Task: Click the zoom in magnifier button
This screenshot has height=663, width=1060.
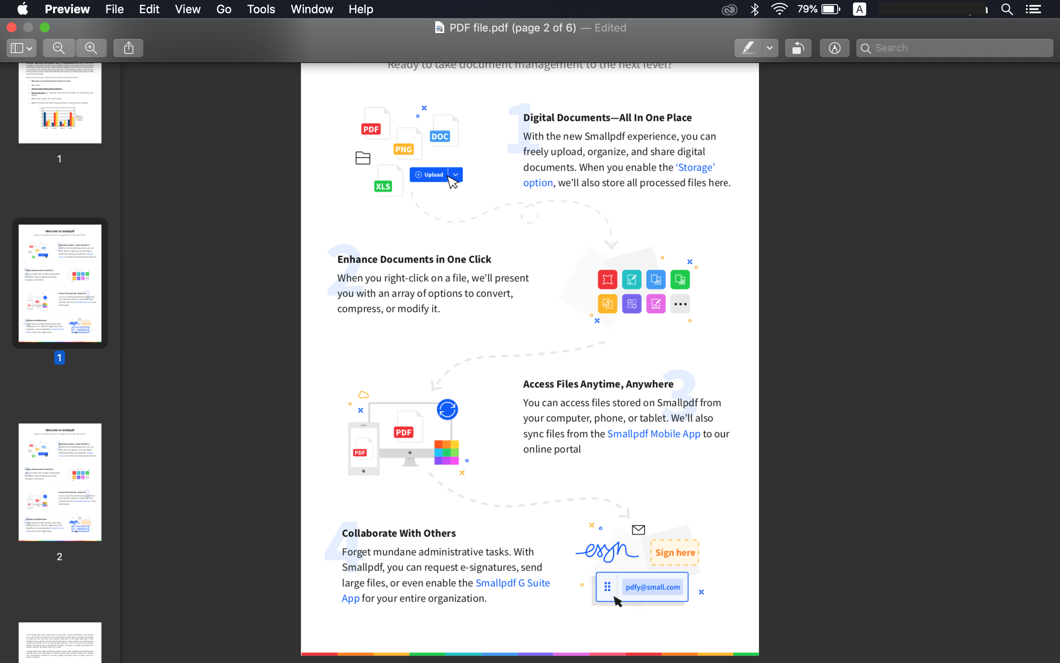Action: coord(91,48)
